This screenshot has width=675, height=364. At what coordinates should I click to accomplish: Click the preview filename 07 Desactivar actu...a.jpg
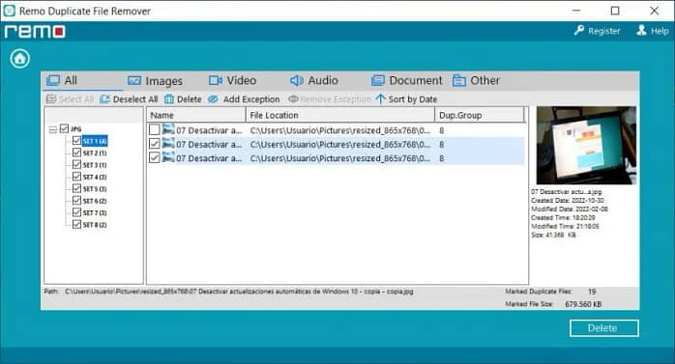click(x=566, y=192)
